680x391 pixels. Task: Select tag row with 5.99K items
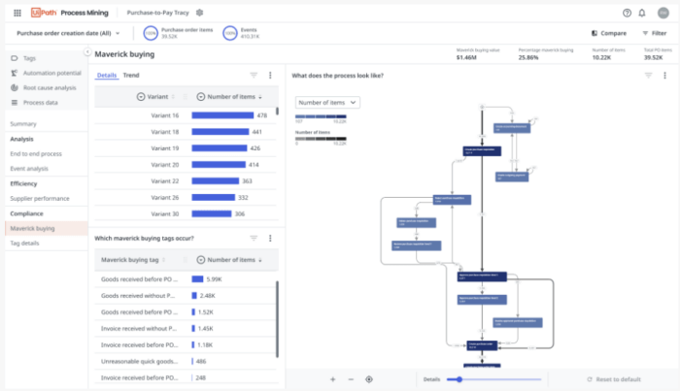(185, 279)
